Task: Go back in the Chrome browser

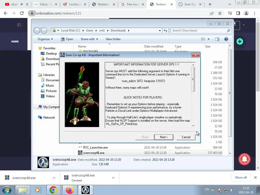Action: (6, 13)
